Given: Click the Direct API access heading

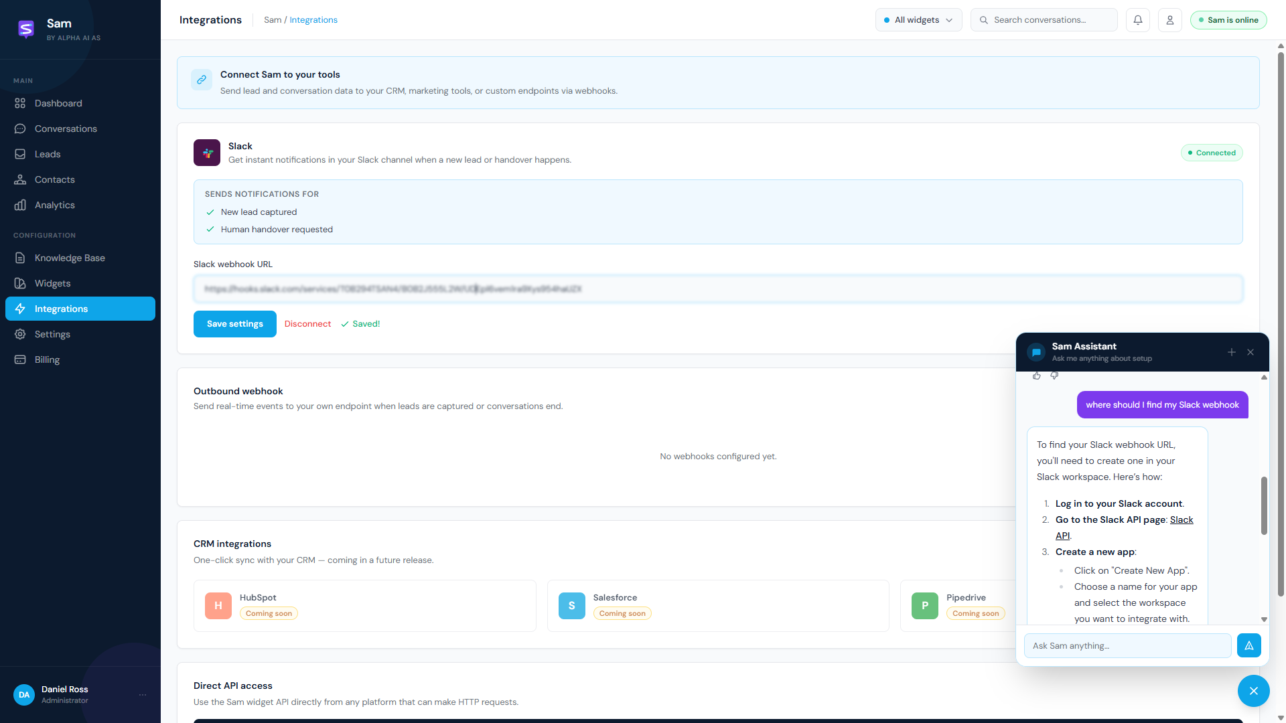Looking at the screenshot, I should [x=233, y=686].
